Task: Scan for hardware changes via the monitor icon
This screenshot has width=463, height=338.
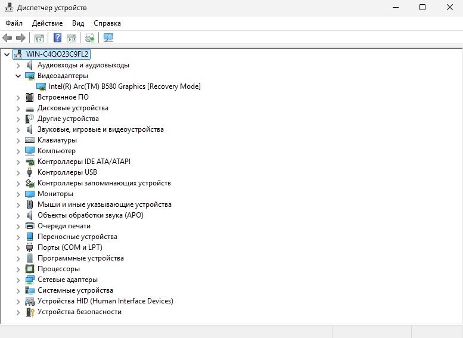Action: click(108, 38)
